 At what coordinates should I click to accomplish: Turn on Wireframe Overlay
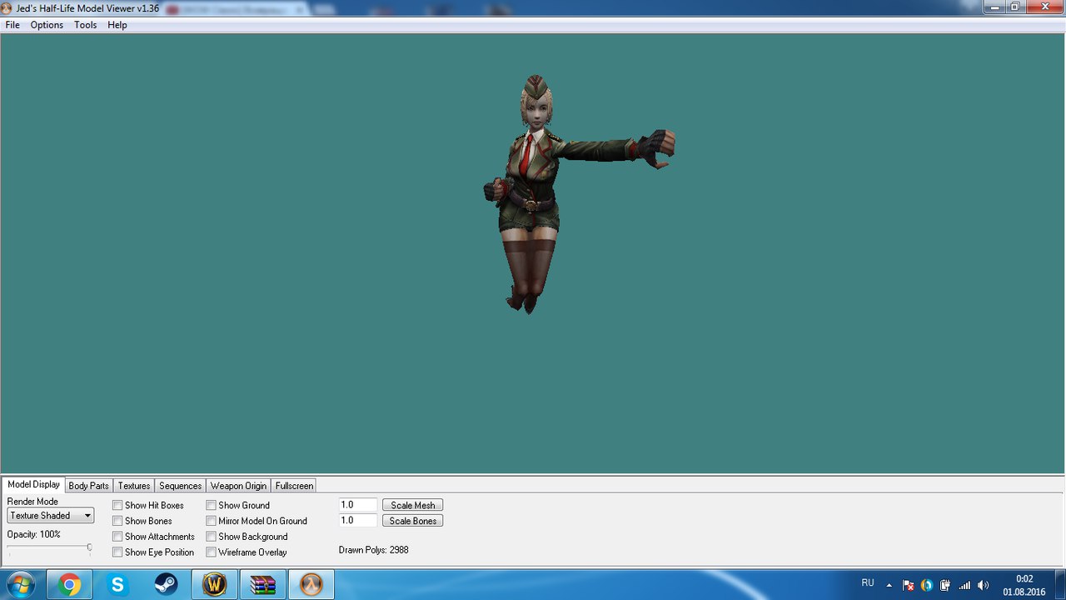pos(212,552)
